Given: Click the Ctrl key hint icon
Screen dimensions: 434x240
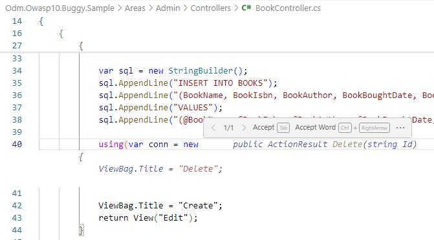Looking at the screenshot, I should tap(345, 128).
